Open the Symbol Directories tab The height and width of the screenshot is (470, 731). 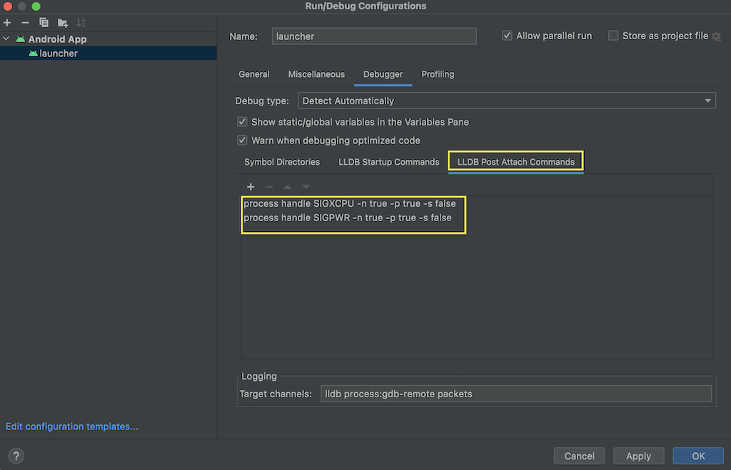coord(282,162)
